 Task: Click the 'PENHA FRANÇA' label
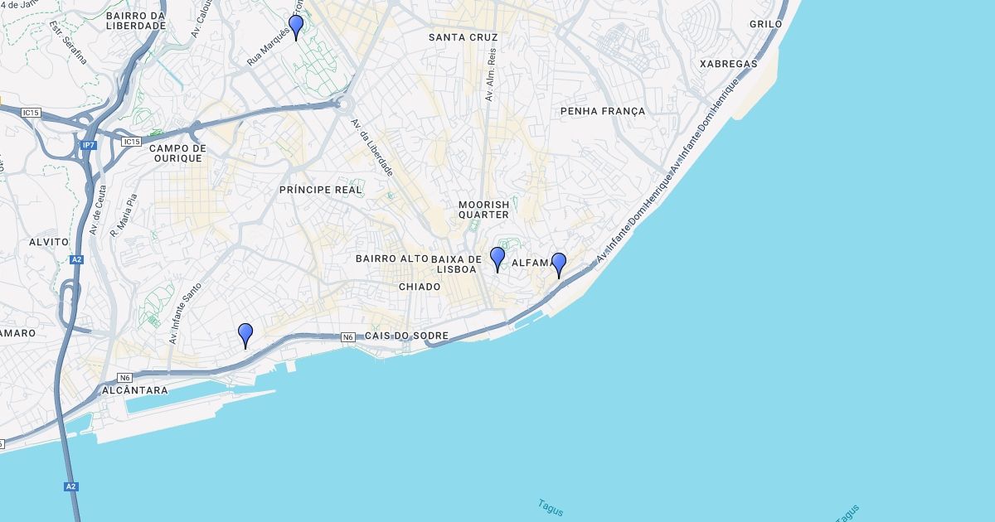pyautogui.click(x=603, y=111)
